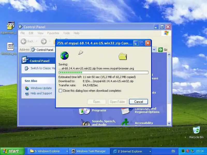Click the Safely Remove Hardware tray icon
Viewport: 207px width, 155px height.
click(192, 151)
